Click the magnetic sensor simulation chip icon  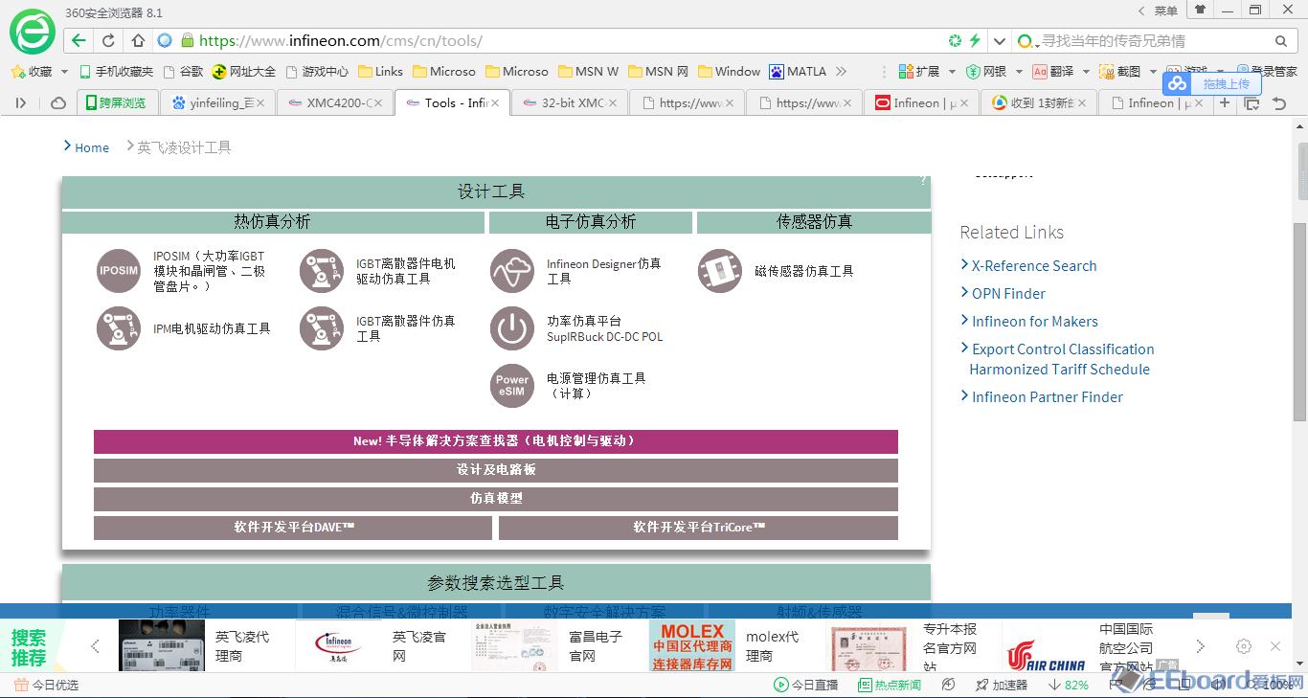(x=720, y=271)
